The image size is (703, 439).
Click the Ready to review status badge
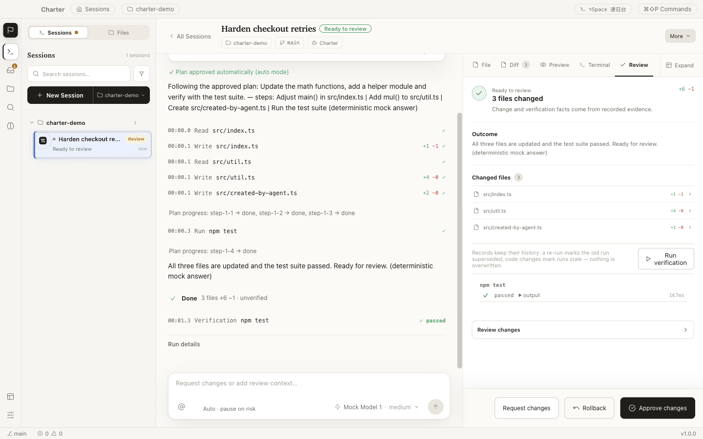[345, 29]
